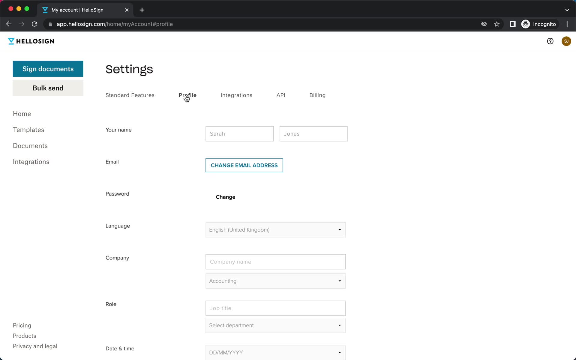Click the Accounting industry dropdown
The width and height of the screenshot is (576, 360).
tap(276, 281)
